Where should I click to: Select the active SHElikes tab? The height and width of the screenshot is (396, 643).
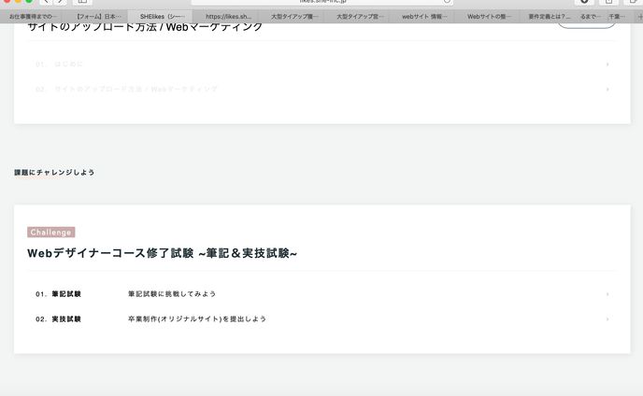pyautogui.click(x=163, y=17)
